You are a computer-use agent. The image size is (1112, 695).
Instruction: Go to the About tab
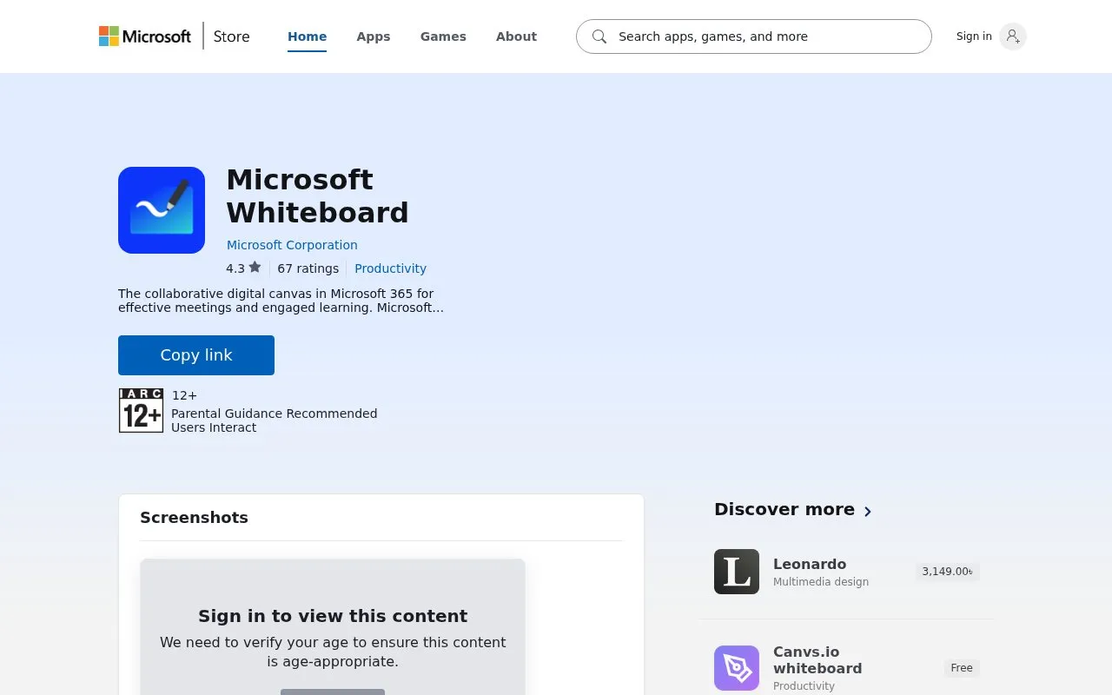coord(516,36)
